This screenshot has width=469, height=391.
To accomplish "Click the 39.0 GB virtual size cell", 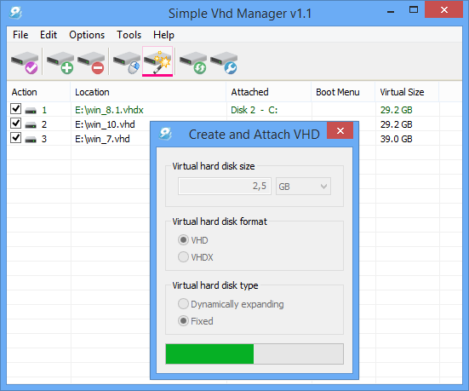I will [397, 139].
